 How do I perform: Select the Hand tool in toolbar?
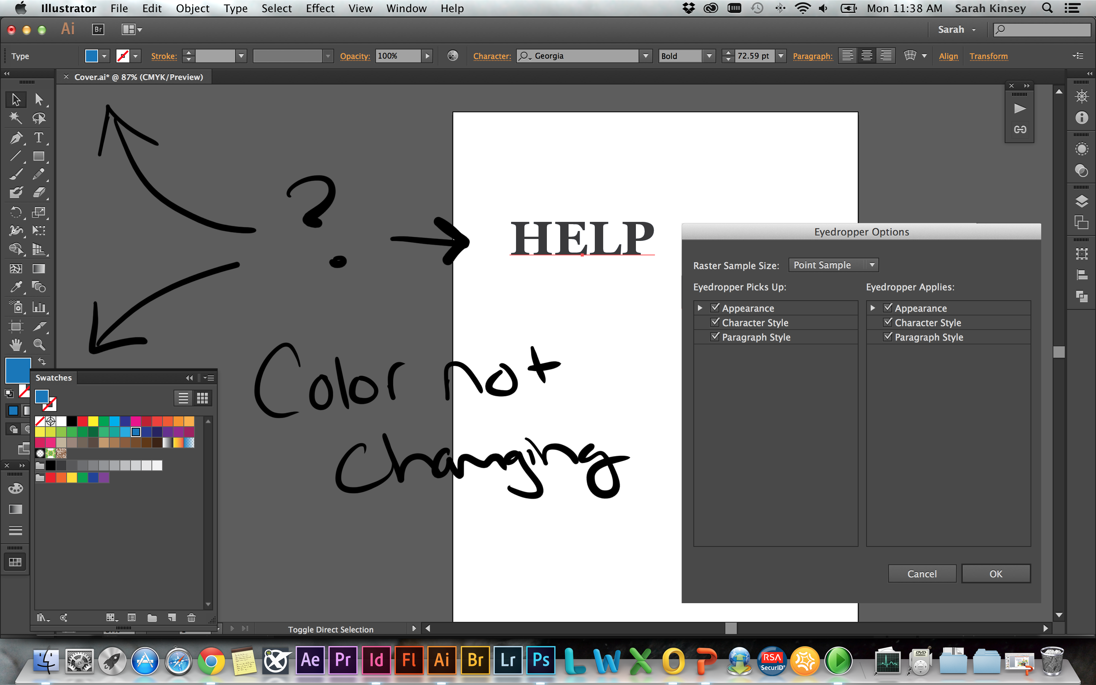14,342
